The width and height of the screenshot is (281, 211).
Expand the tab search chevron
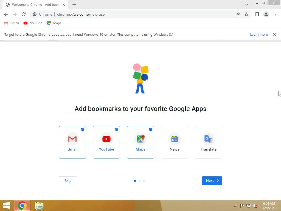click(x=247, y=5)
